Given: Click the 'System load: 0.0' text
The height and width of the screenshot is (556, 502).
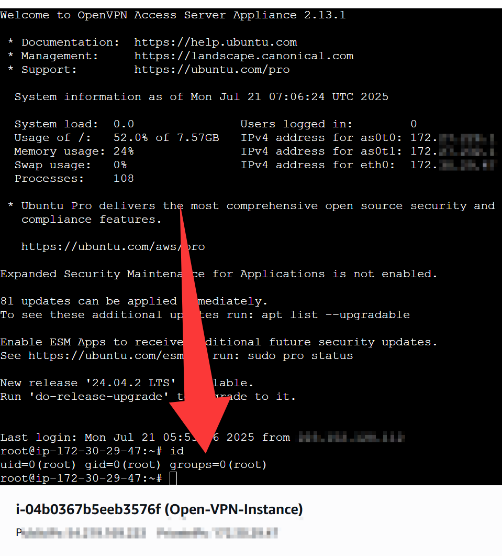Looking at the screenshot, I should [x=74, y=124].
